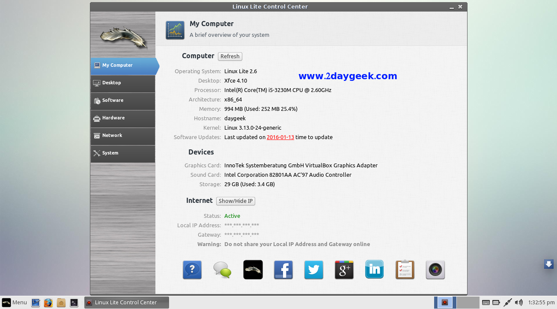Open the blue Help question mark icon
The width and height of the screenshot is (557, 309).
(192, 270)
